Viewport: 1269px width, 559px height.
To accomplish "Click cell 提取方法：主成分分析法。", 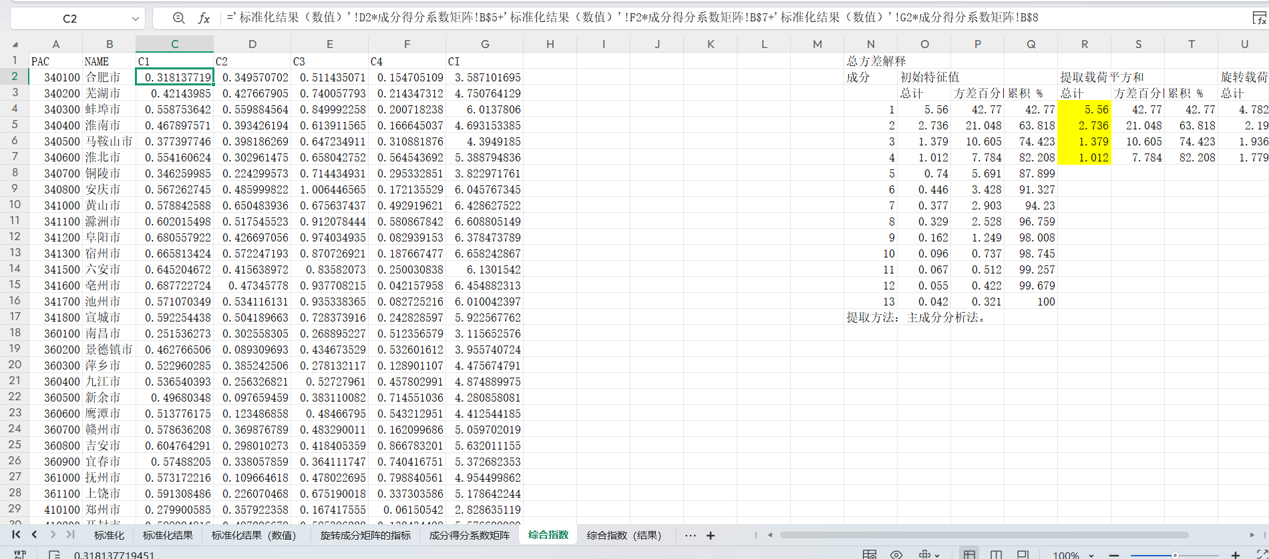I will pyautogui.click(x=916, y=318).
